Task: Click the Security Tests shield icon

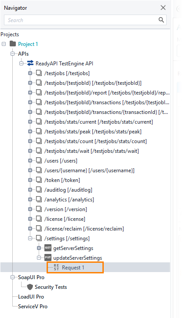Action: click(x=30, y=287)
